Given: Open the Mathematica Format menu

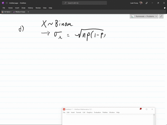Looking at the screenshot, I should click(x=79, y=112).
